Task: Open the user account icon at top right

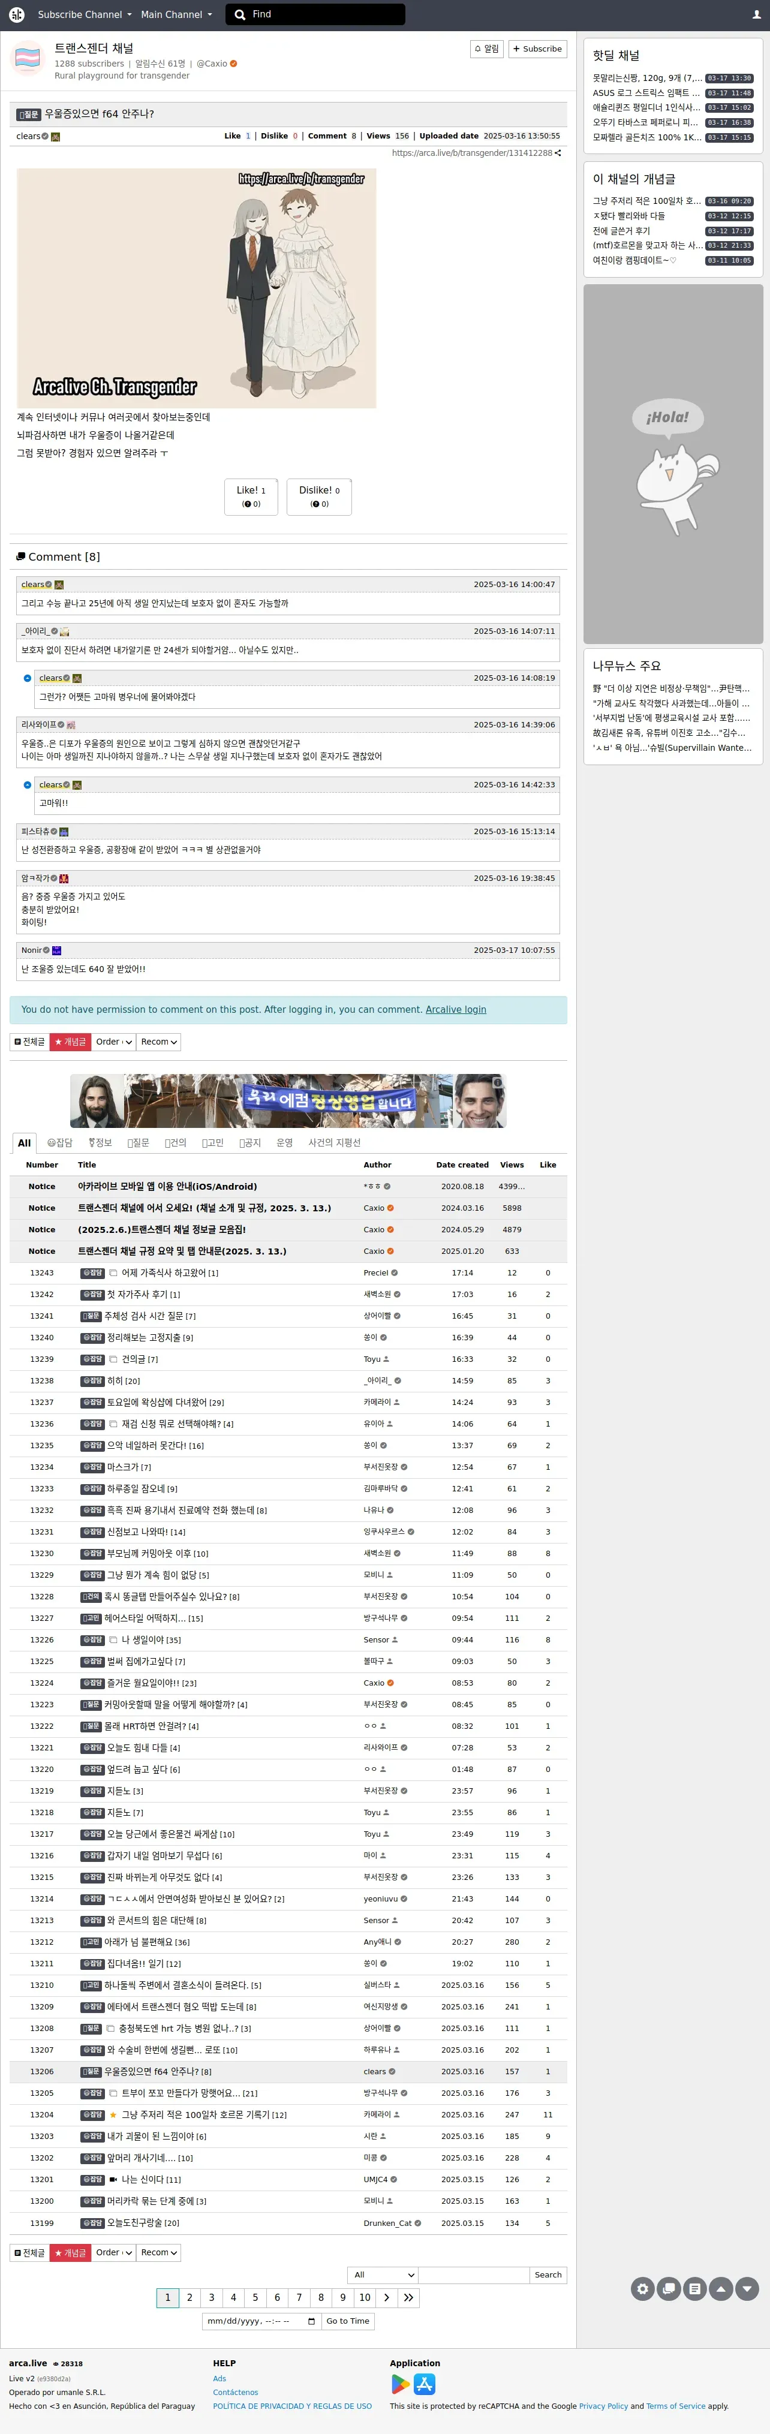Action: 756,14
